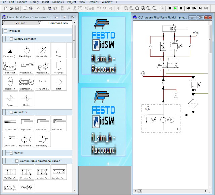Click the rewind to start playback icon
215x195 pixels.
click(x=188, y=8)
